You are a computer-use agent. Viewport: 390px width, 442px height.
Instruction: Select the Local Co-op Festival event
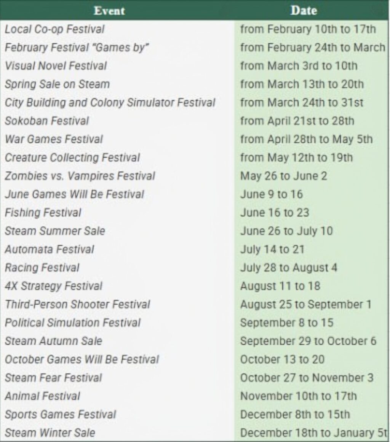click(54, 29)
